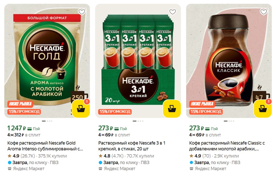Open Nescafe Classic с добавлением молотой арабики
275x176 pixels.
pos(227,146)
